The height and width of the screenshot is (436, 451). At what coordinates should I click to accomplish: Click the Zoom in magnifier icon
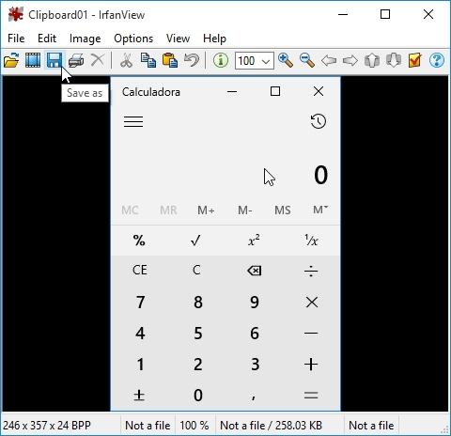pos(286,60)
